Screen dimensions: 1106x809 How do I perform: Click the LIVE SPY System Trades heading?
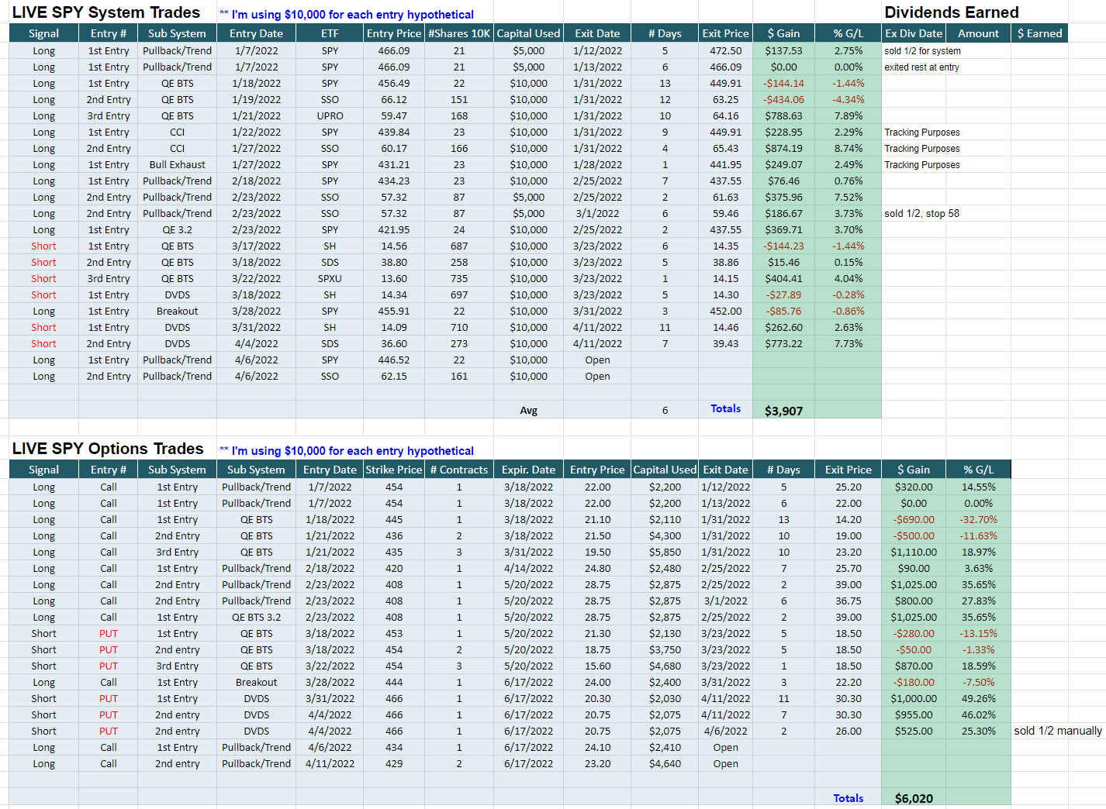106,12
